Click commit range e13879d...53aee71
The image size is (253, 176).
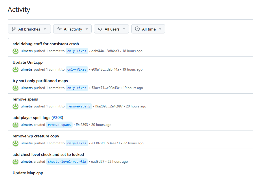tap(106, 143)
